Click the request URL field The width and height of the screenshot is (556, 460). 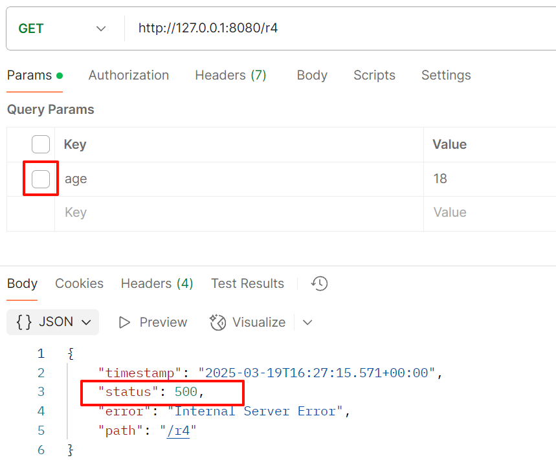pyautogui.click(x=340, y=28)
